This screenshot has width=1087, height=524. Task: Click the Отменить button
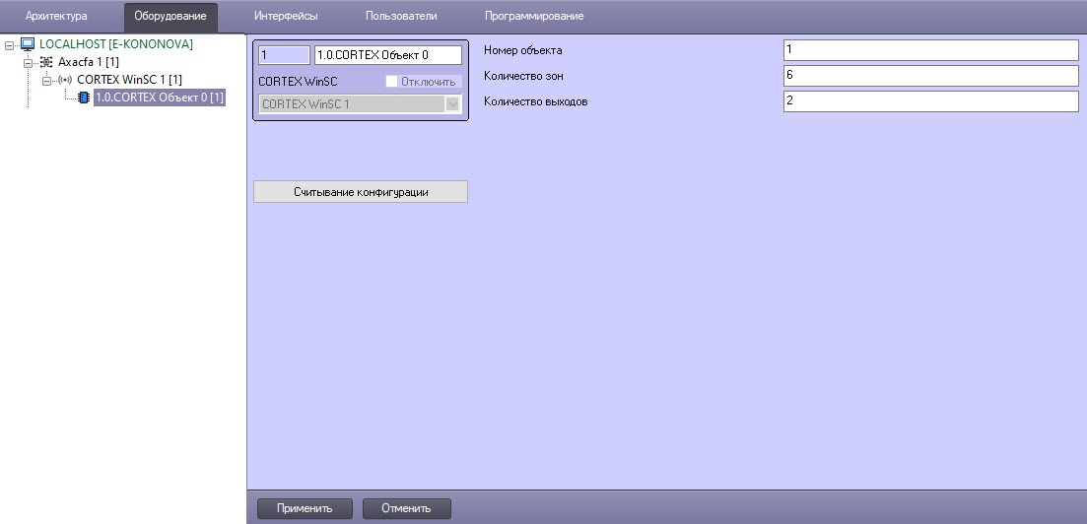[406, 508]
